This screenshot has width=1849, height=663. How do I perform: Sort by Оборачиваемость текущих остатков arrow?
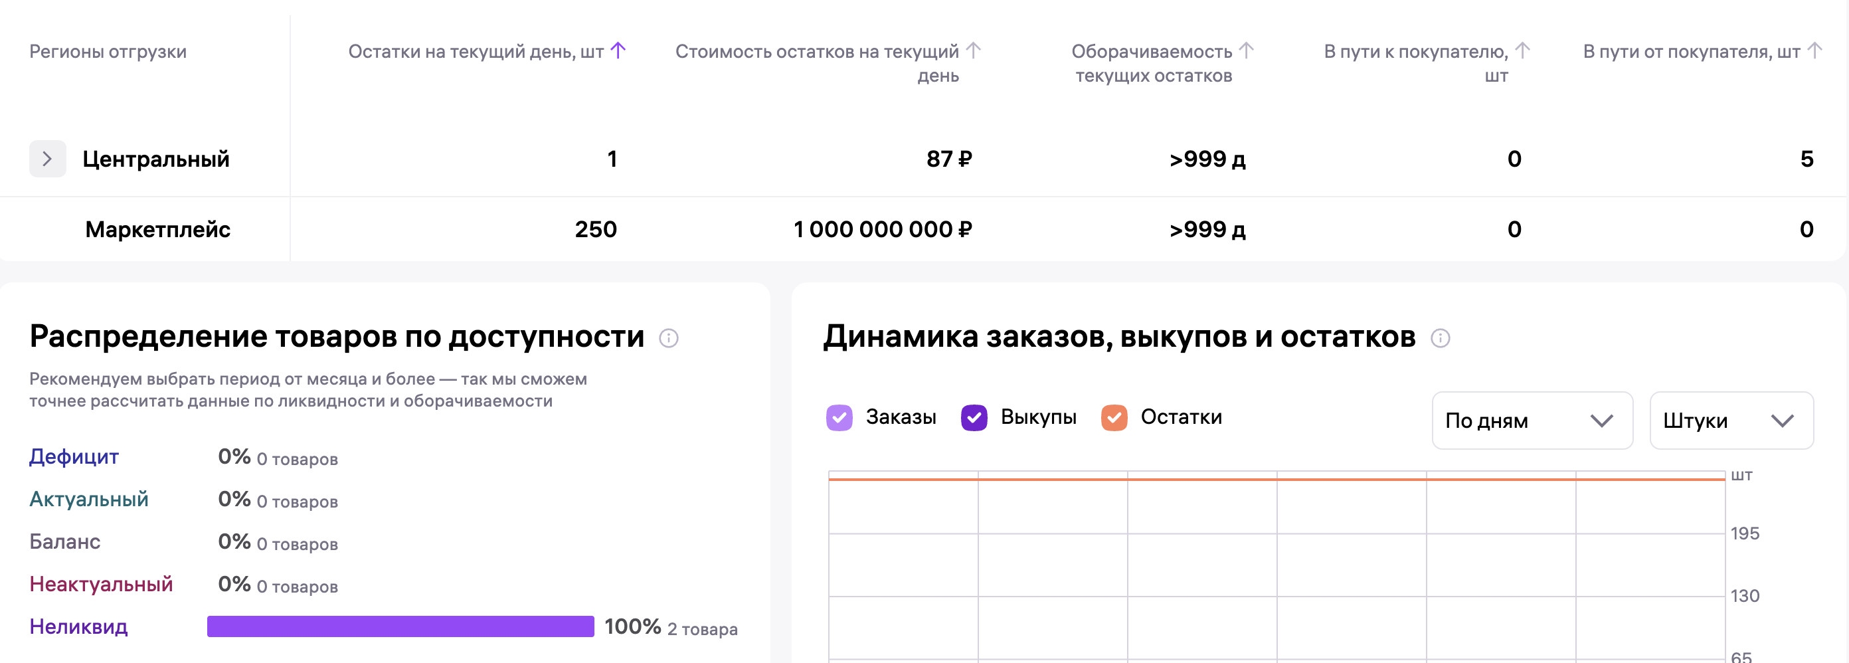click(x=1246, y=51)
